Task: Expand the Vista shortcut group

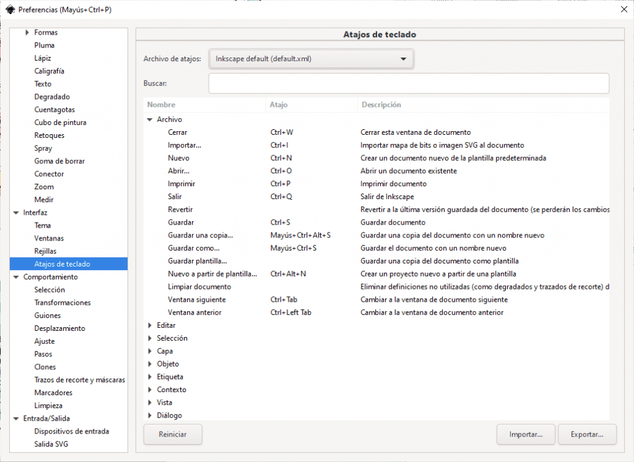Action: [x=150, y=403]
